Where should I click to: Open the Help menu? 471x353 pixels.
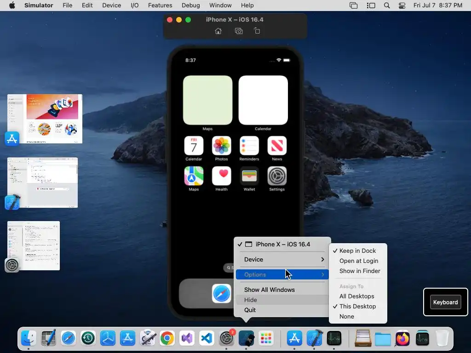point(247,6)
